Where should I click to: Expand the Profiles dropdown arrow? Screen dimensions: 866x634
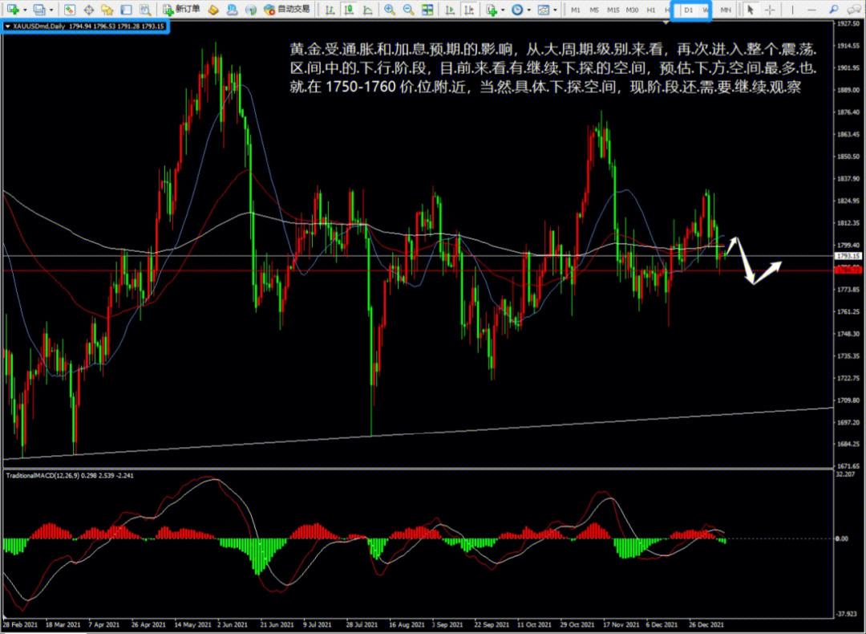pos(51,10)
